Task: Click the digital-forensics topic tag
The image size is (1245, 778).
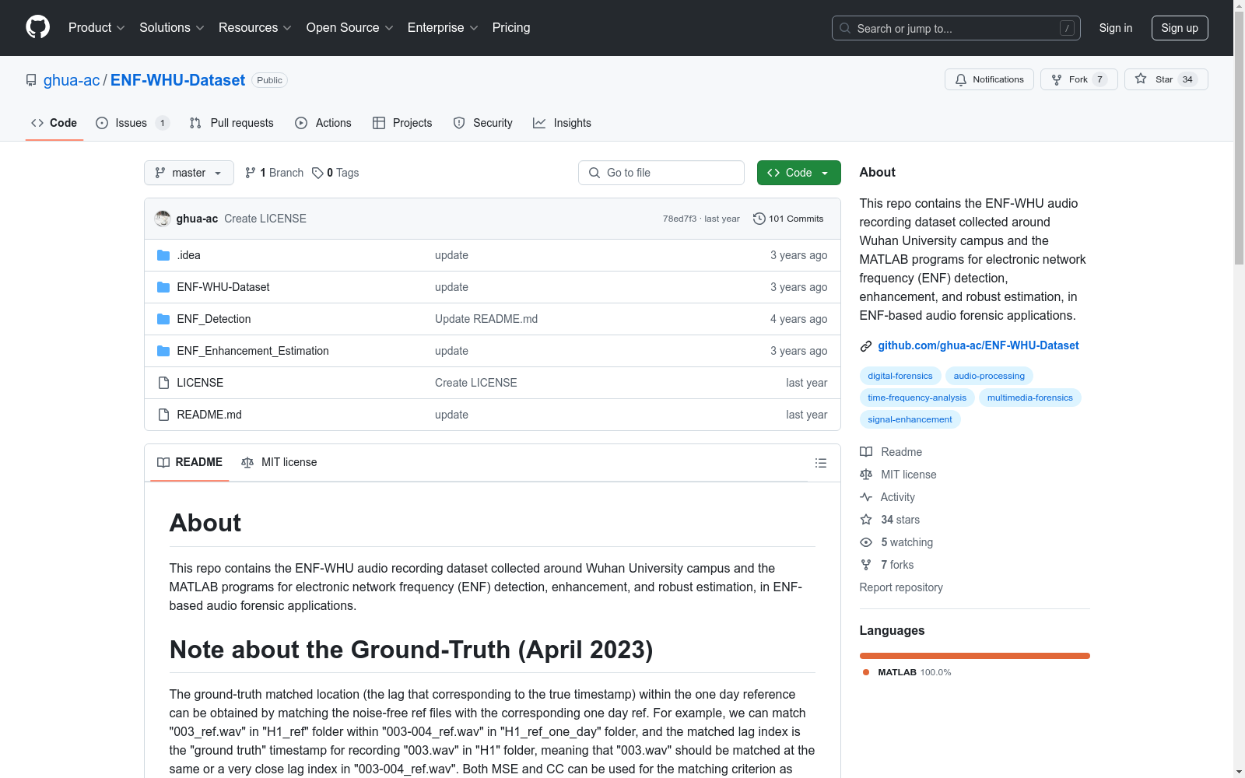Action: click(x=900, y=376)
